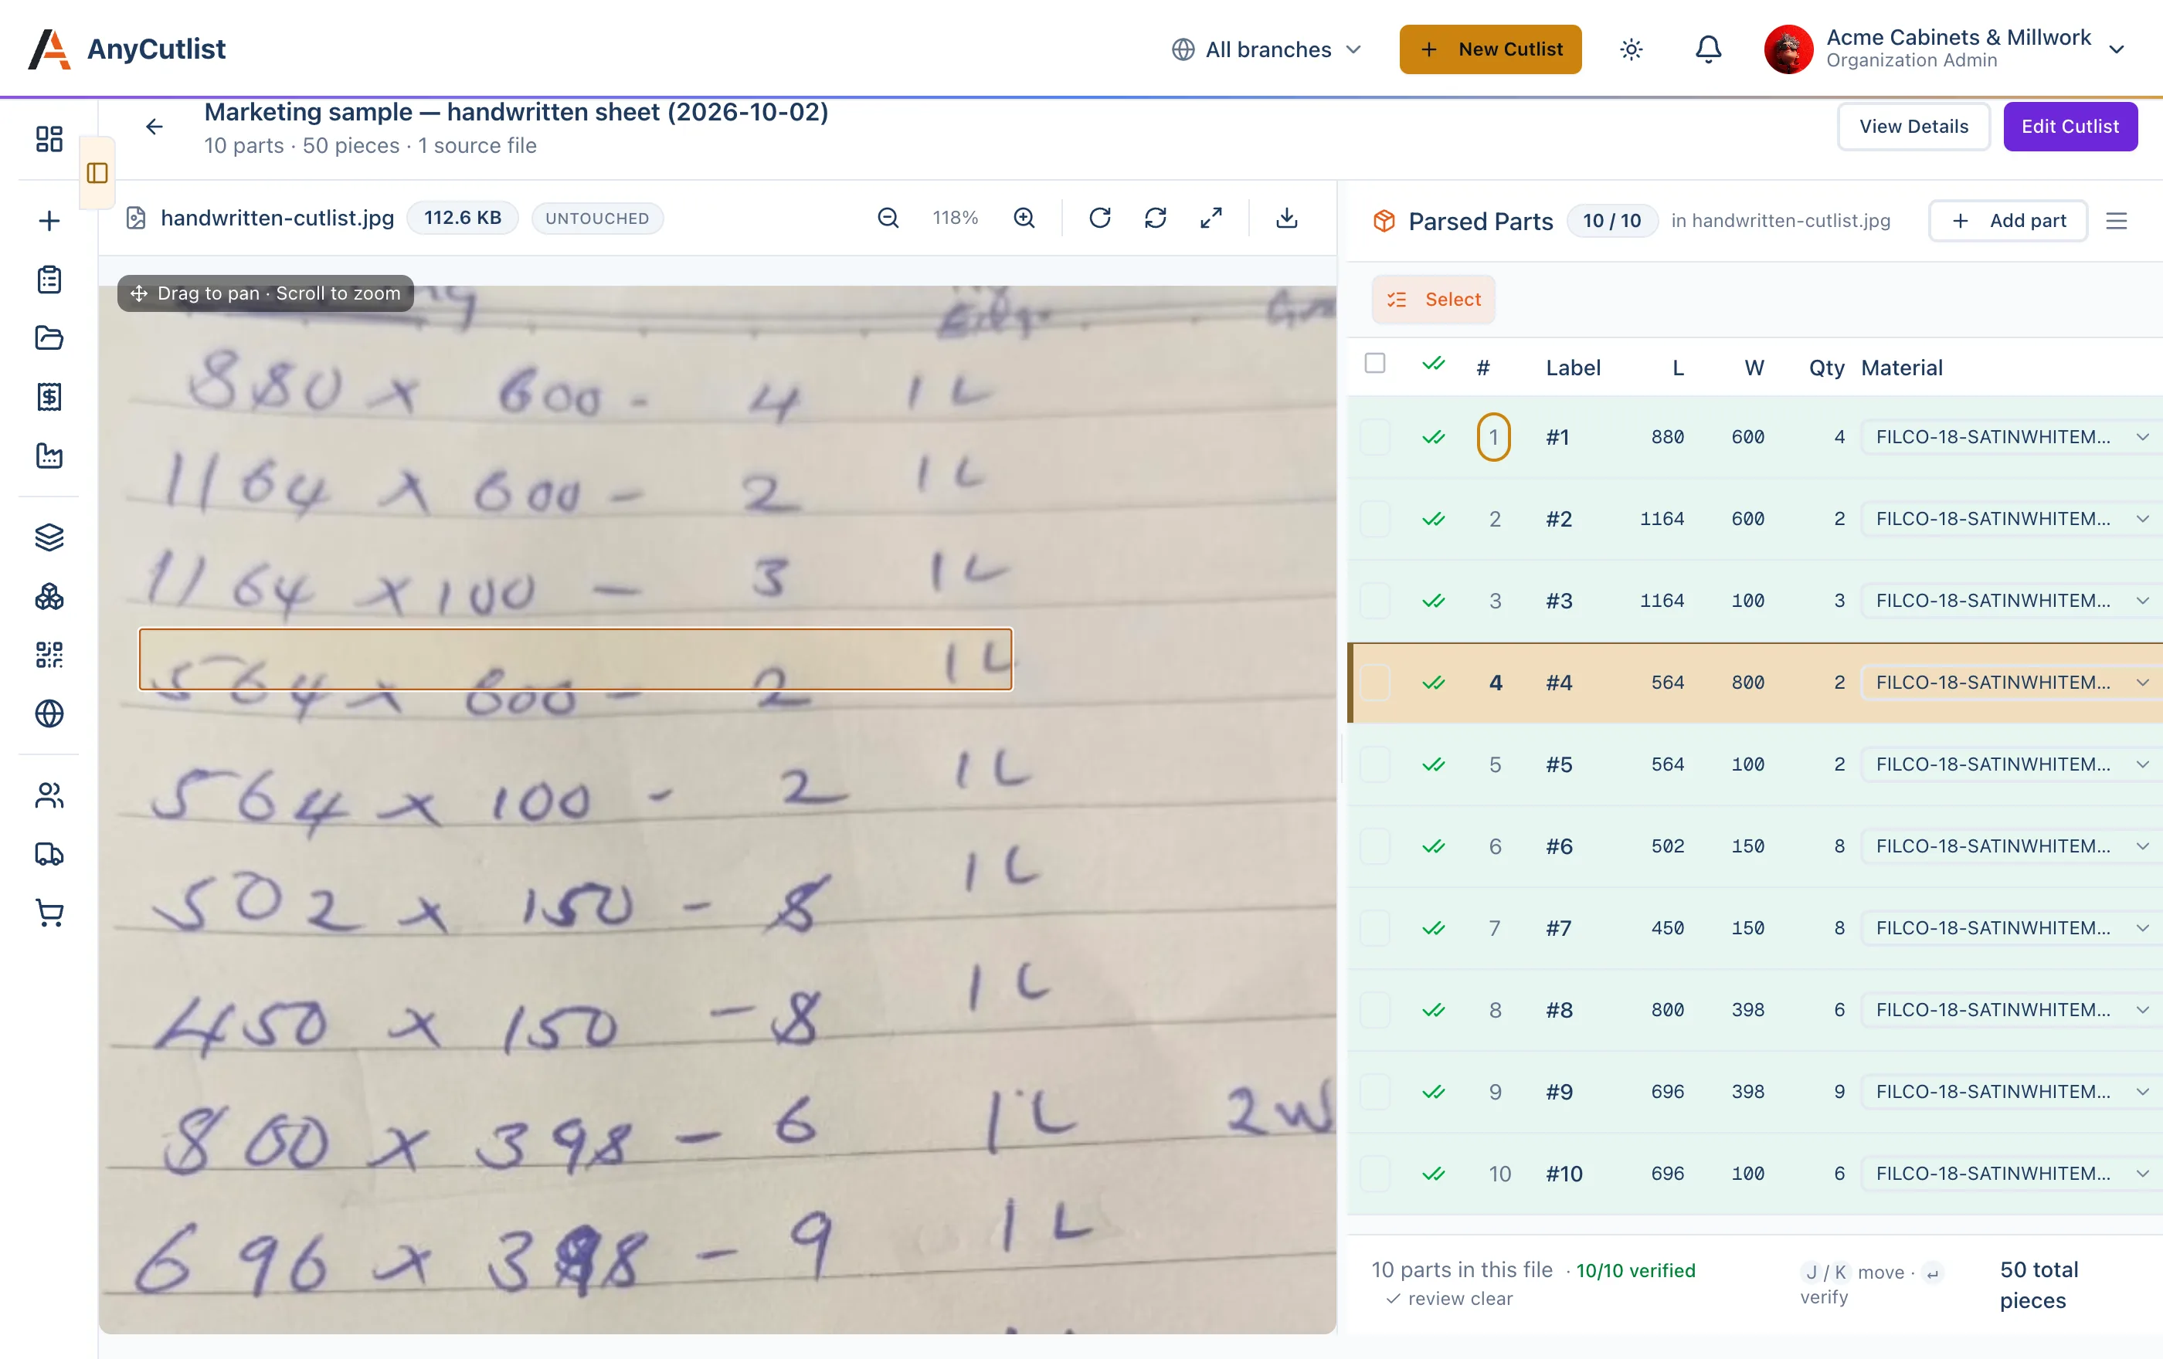Open the folder icon in the sidebar

pyautogui.click(x=49, y=338)
